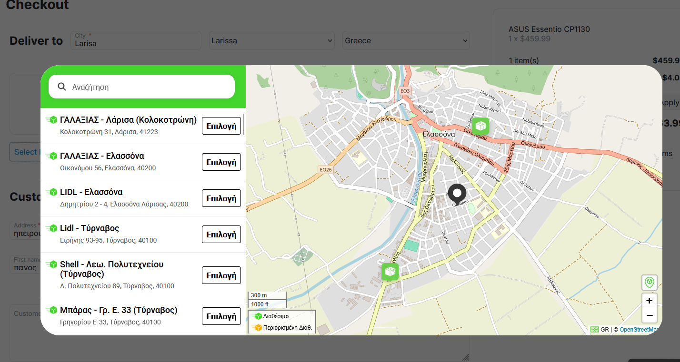
Task: Open the Larissa region dropdown
Action: coord(271,40)
